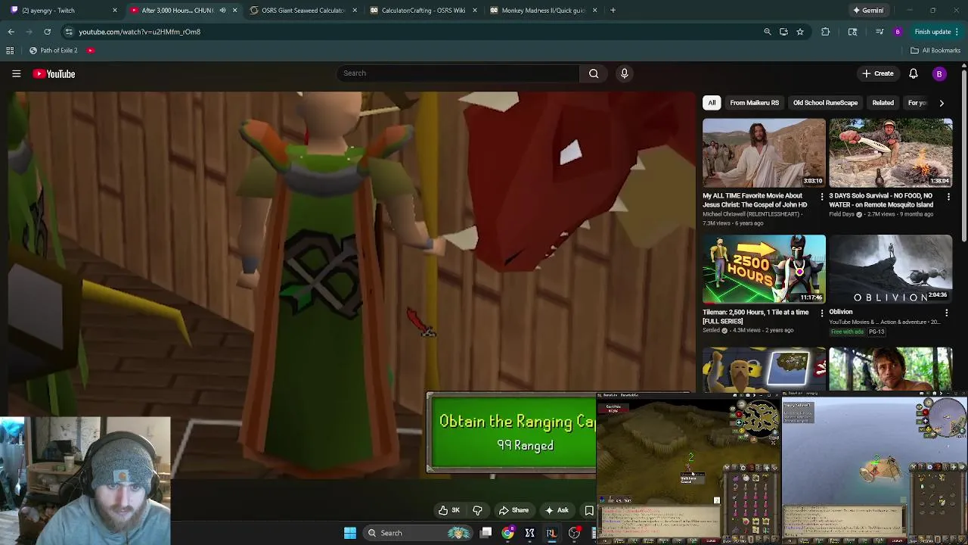The width and height of the screenshot is (968, 545).
Task: Open Chrome three-dot menu
Action: pyautogui.click(x=957, y=32)
